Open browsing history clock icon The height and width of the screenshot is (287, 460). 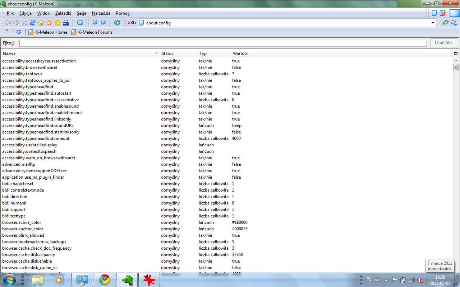coord(57,22)
